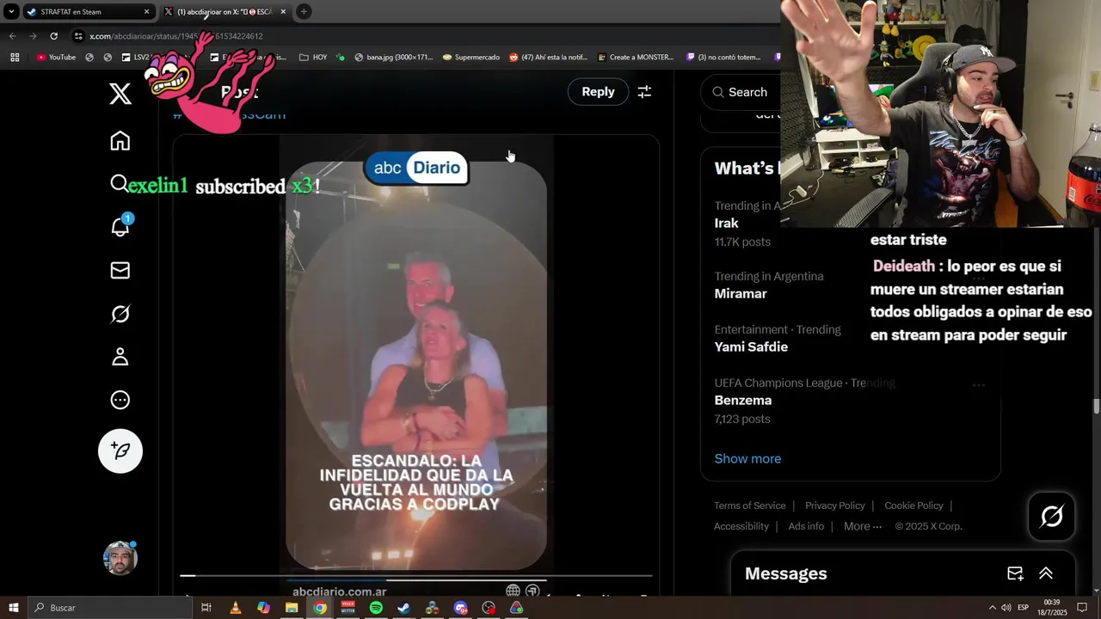Viewport: 1101px width, 619px height.
Task: Open Spotify from the taskbar
Action: [376, 608]
